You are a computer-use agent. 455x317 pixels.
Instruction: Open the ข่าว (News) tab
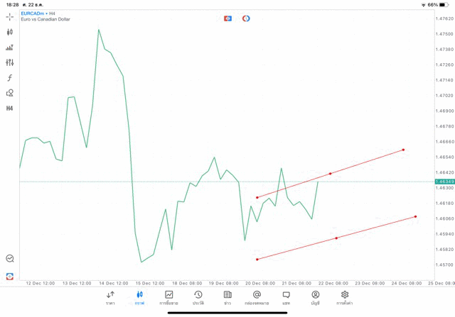click(227, 298)
